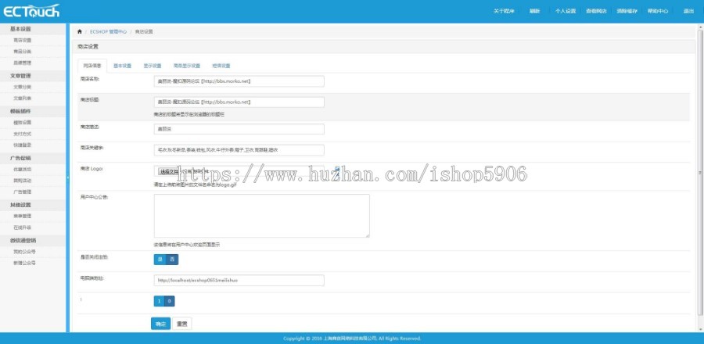704x344 pixels.
Task: Click the localhost URL input field
Action: [239, 281]
